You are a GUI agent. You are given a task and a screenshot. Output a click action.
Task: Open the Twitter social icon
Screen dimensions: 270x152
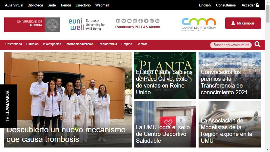pos(124,21)
